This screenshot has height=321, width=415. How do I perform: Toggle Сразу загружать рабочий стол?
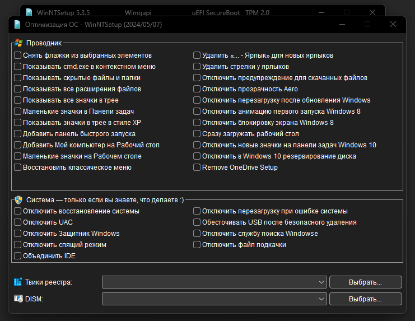click(x=197, y=134)
